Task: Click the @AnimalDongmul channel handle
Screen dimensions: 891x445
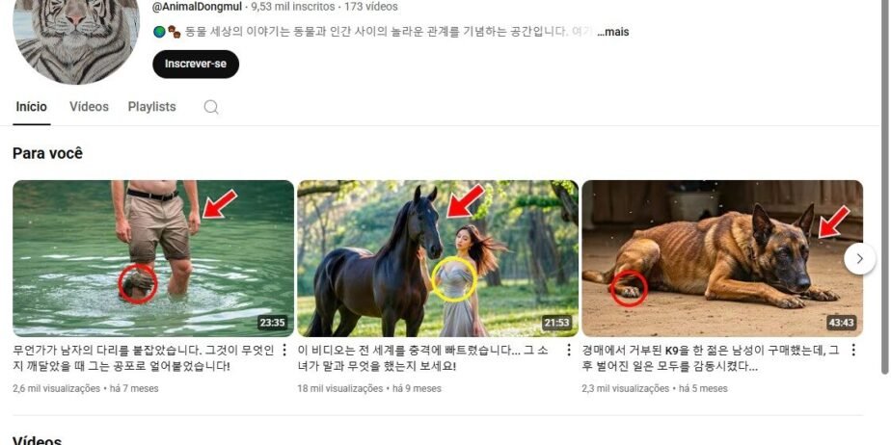Action: pyautogui.click(x=197, y=7)
